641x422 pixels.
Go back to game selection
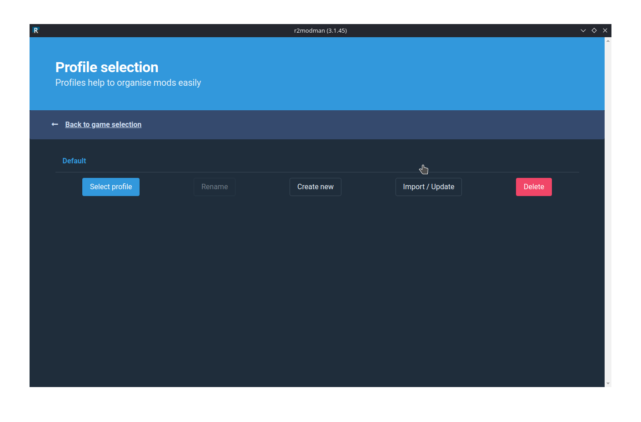click(x=103, y=124)
